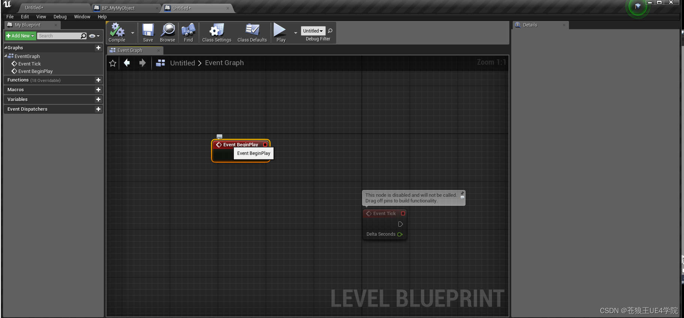The image size is (684, 318).
Task: Select the Event BeginPlay node title
Action: [241, 144]
